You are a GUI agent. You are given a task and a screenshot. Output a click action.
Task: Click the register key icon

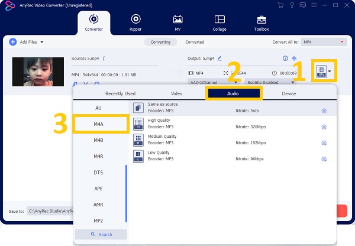[292, 5]
